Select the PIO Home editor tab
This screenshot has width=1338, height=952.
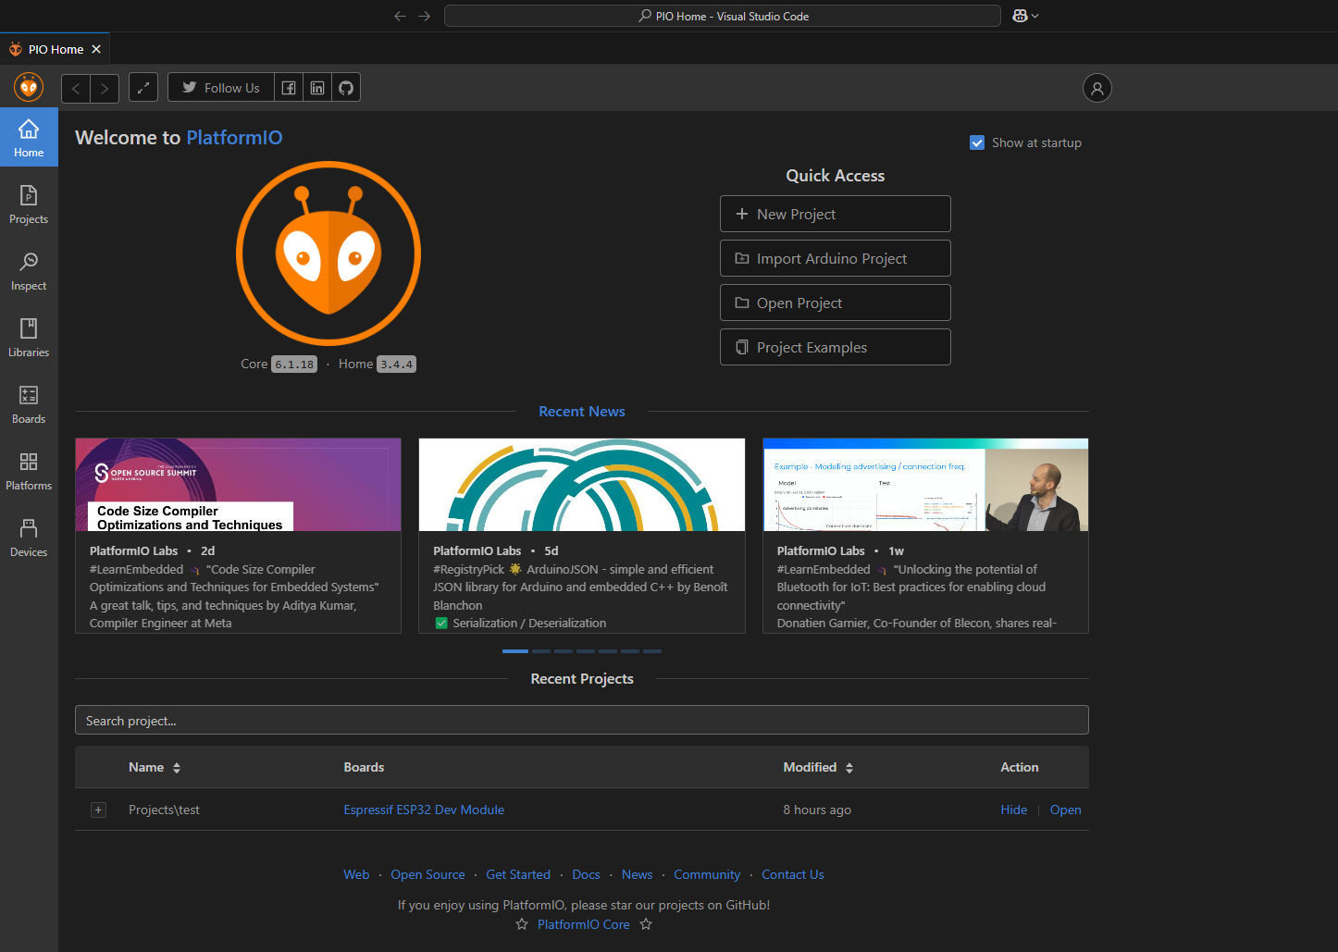(x=56, y=49)
